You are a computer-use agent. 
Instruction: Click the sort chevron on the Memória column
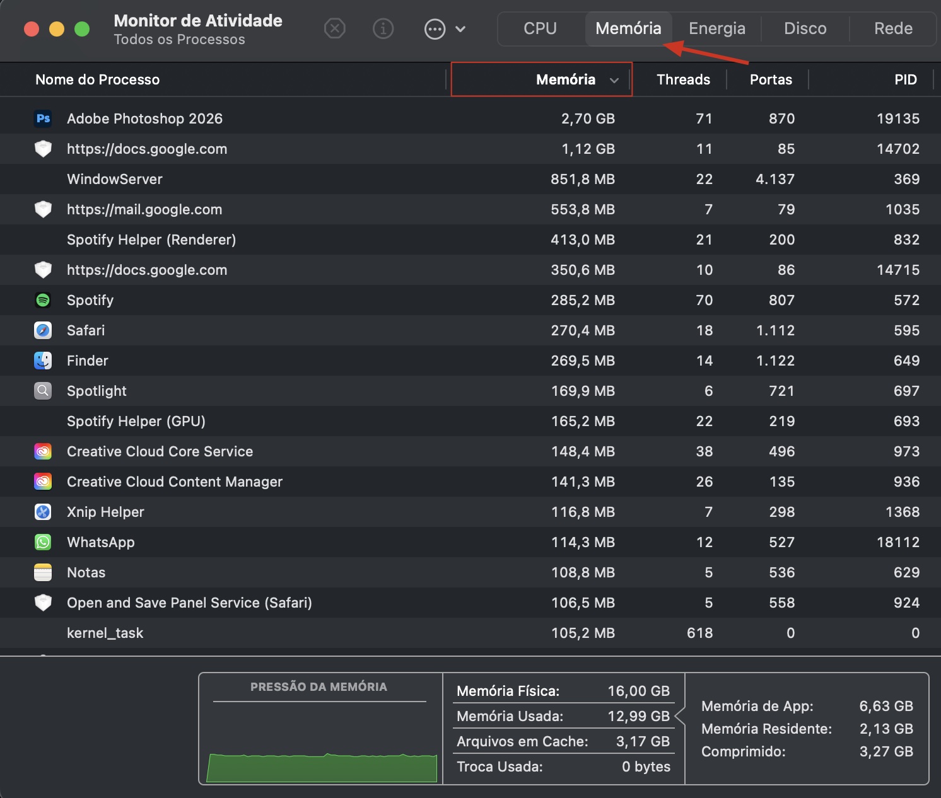[x=614, y=80]
